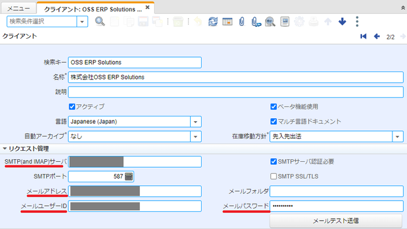Collapse the header with the double chevron

(403, 8)
